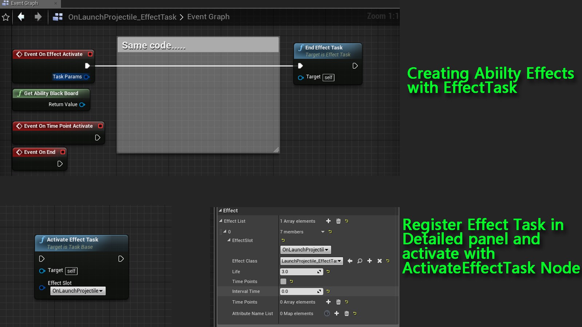582x327 pixels.
Task: Click the bookmark star icon in the toolbar
Action: point(5,17)
